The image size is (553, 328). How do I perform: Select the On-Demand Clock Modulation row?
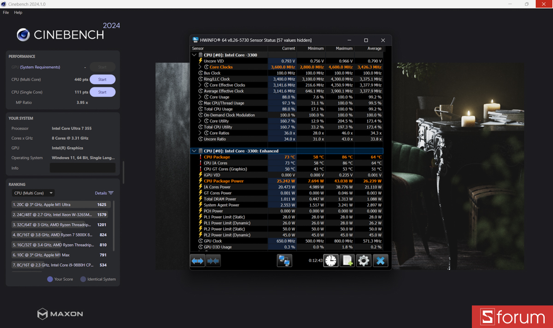[287, 115]
